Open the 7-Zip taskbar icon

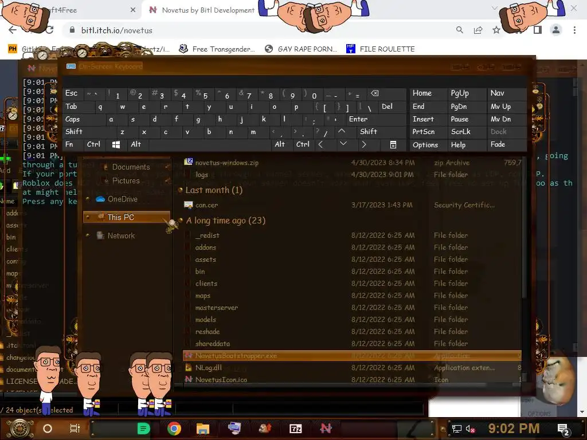coord(295,429)
